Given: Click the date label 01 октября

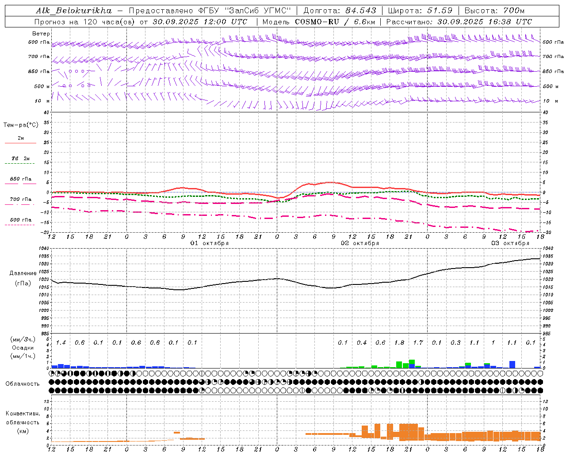Looking at the screenshot, I should pos(210,243).
